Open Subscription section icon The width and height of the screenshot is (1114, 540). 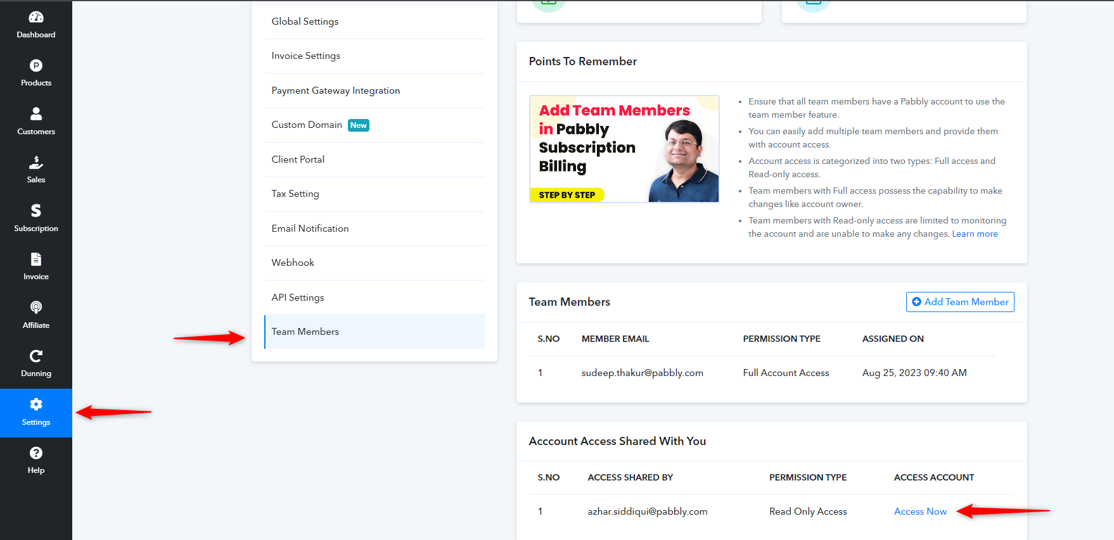point(36,211)
